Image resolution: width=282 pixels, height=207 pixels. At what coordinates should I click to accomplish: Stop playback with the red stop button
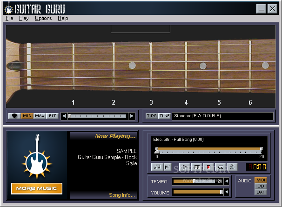pyautogui.click(x=208, y=167)
